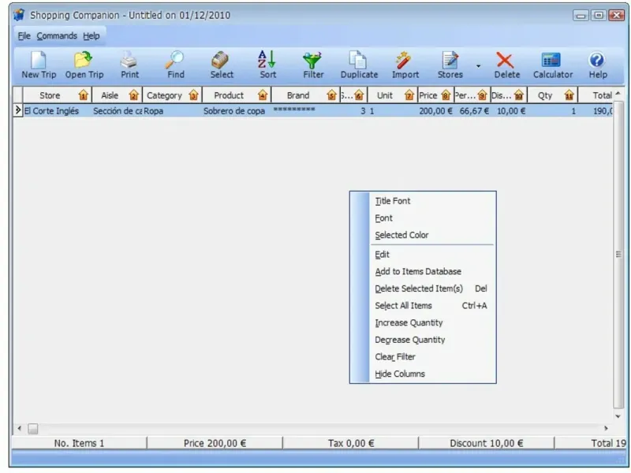The width and height of the screenshot is (631, 473).
Task: Click the Qty column sort badge 11
Action: (569, 95)
